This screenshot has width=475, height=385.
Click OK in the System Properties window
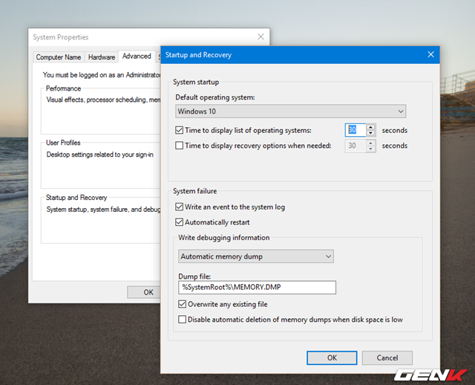pos(148,292)
